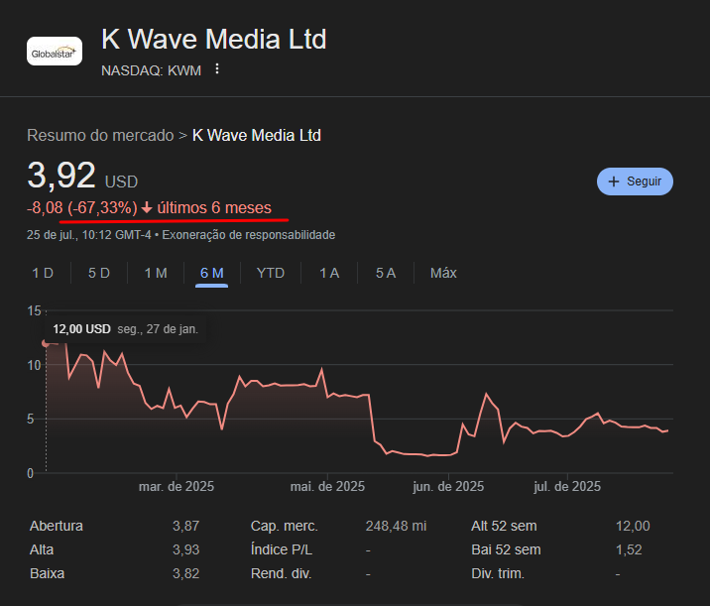Click the Seguir follow button
This screenshot has height=606, width=710.
pos(635,182)
